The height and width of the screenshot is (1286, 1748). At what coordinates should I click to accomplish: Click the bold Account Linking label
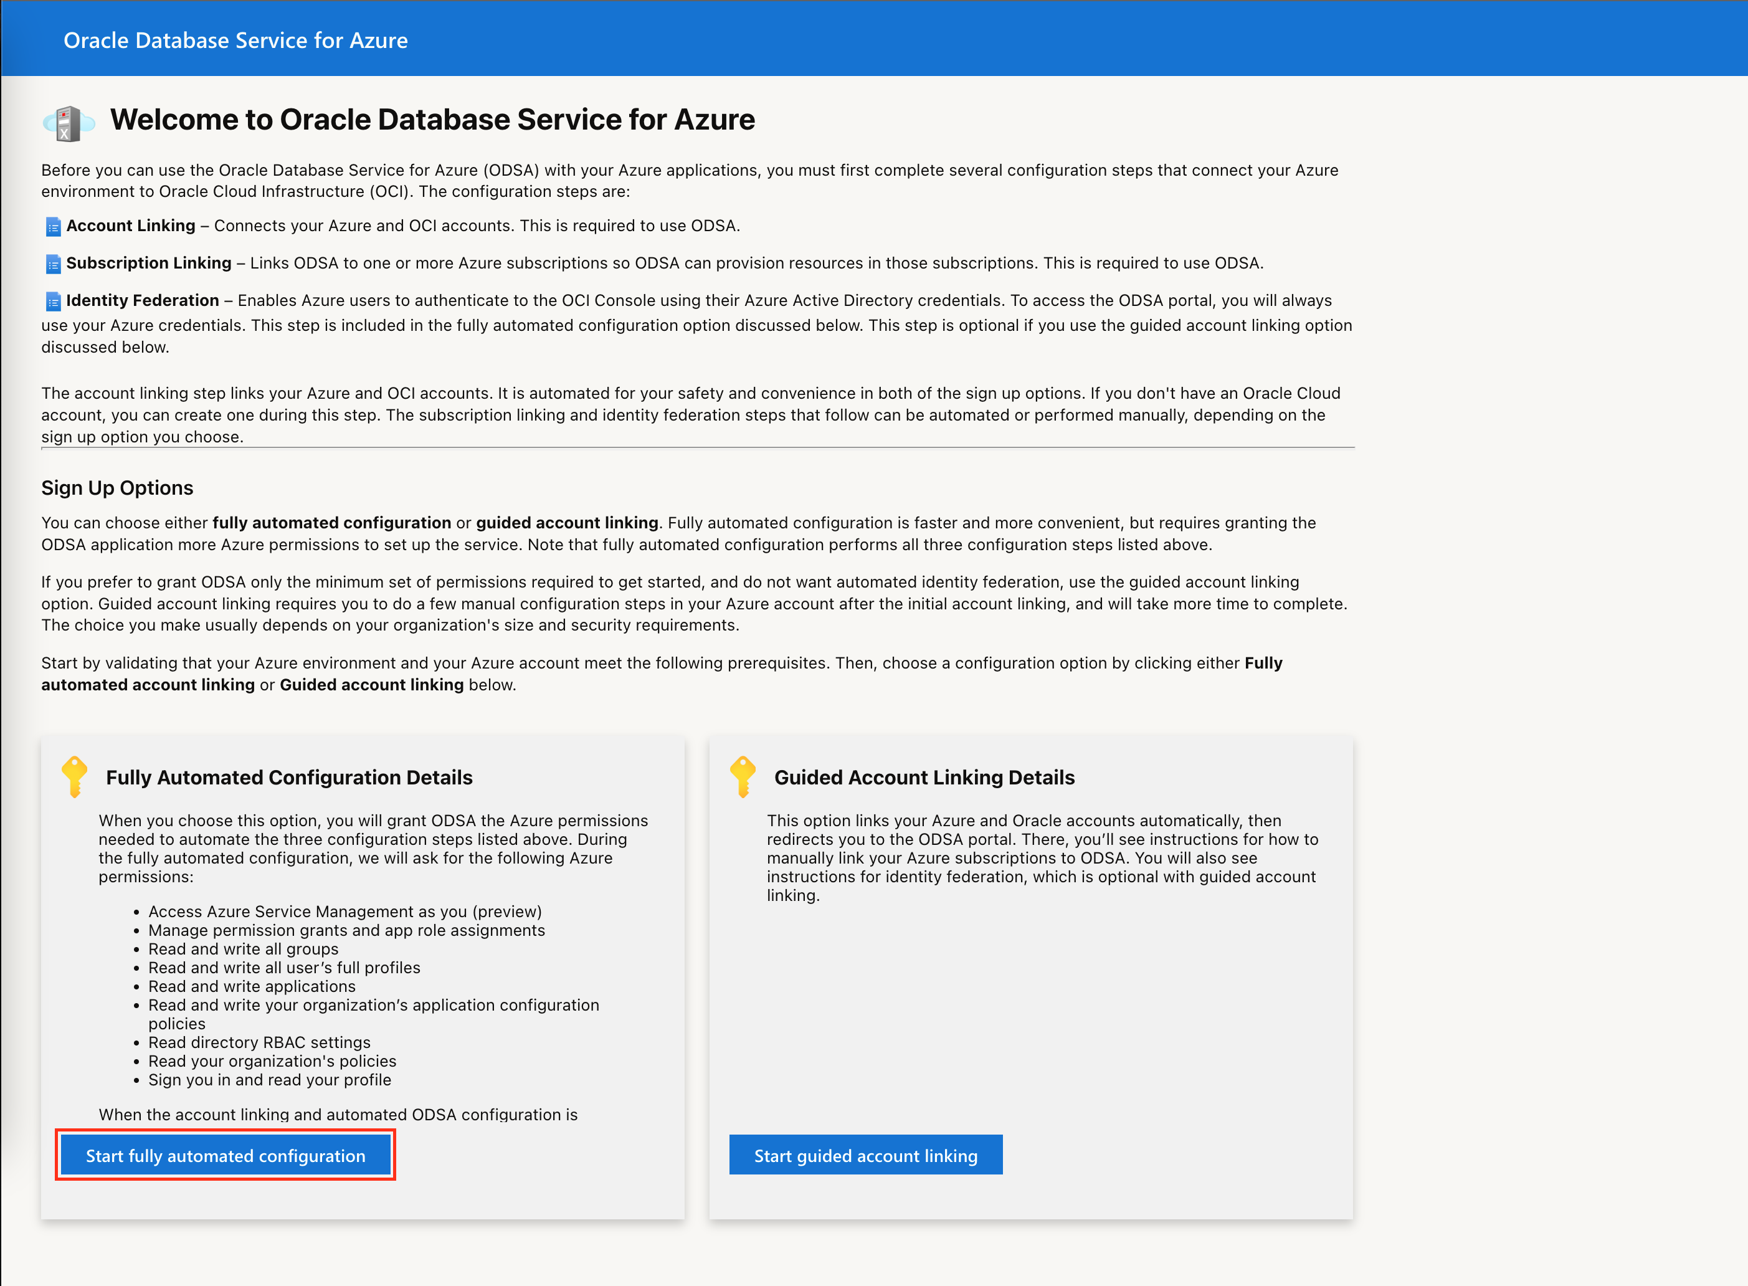click(131, 226)
